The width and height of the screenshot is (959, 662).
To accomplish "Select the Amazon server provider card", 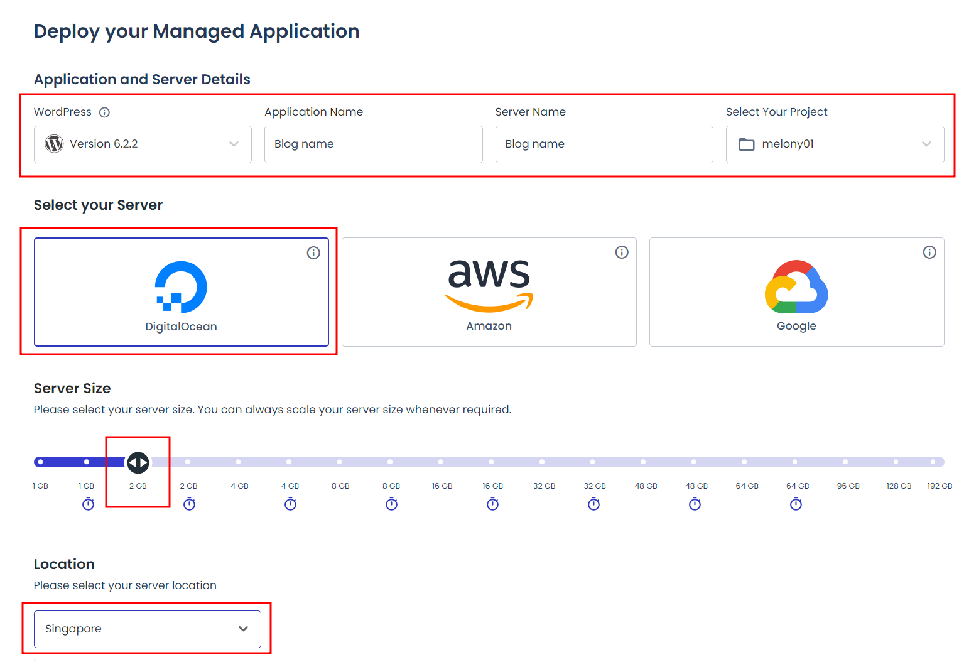I will click(x=489, y=292).
